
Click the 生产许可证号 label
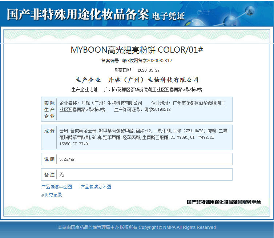(128, 110)
